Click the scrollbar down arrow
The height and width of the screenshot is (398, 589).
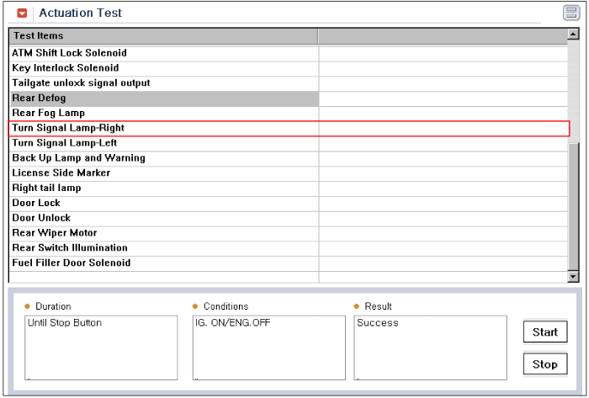click(573, 277)
